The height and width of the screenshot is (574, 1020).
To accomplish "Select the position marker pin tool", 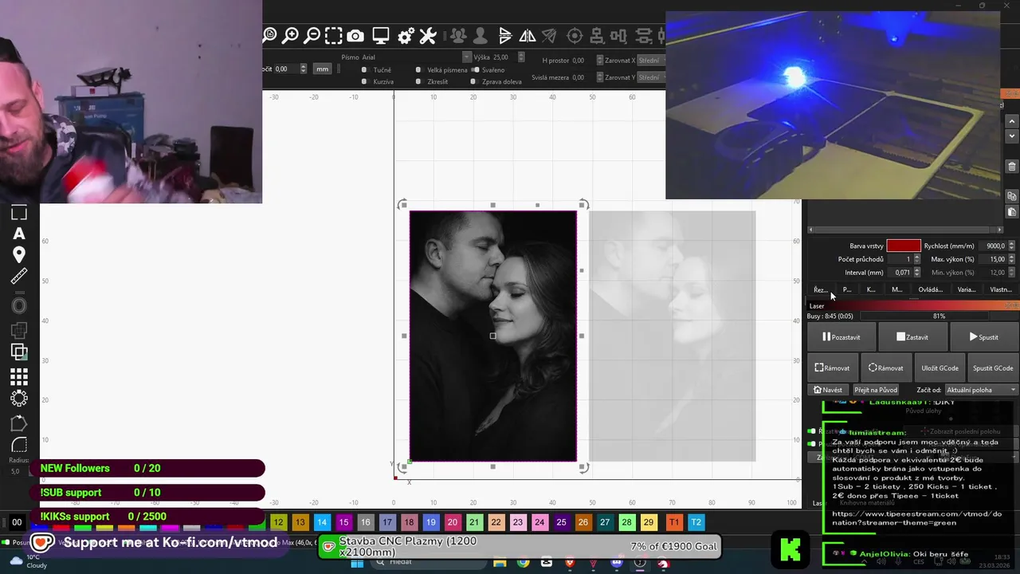I will (19, 255).
